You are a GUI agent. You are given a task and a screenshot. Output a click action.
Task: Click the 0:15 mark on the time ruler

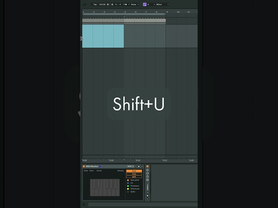[165, 160]
